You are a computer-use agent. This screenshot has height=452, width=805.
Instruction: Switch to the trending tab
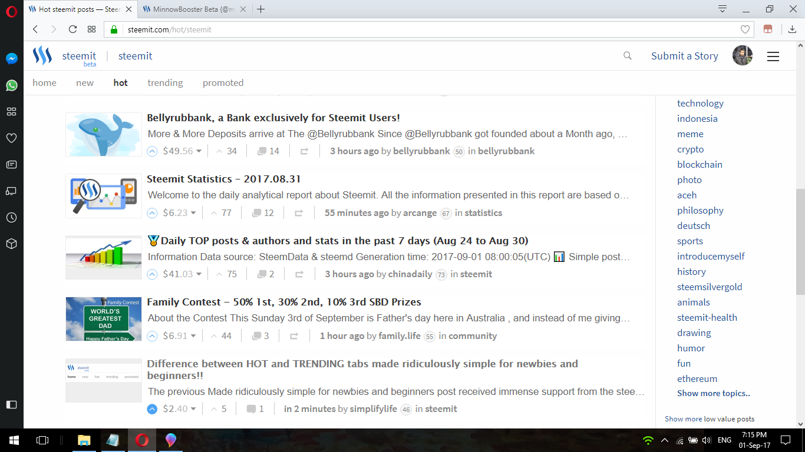[165, 83]
